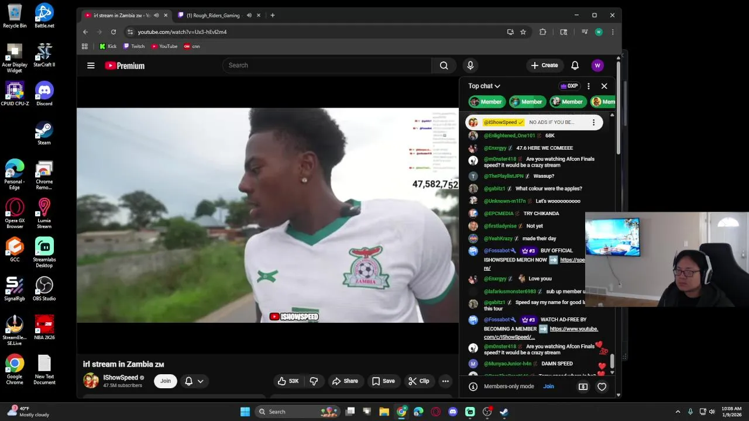Mute the Rough_Riders_Gaming tab audio
The height and width of the screenshot is (421, 749).
tap(249, 15)
